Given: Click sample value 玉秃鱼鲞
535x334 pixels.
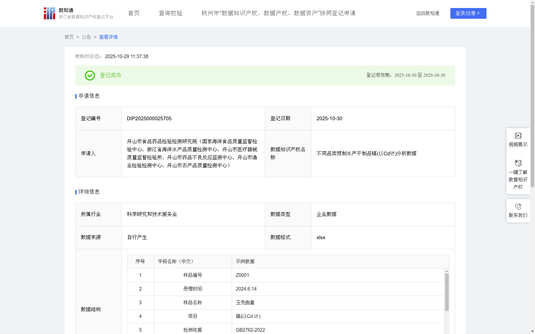Looking at the screenshot, I should (x=245, y=303).
